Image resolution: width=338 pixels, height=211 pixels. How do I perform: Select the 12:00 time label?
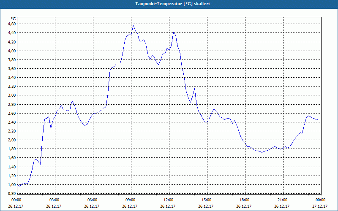(169, 200)
